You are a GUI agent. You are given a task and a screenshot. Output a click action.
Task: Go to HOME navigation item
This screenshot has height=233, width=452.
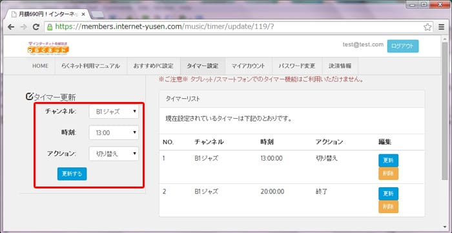pyautogui.click(x=40, y=66)
